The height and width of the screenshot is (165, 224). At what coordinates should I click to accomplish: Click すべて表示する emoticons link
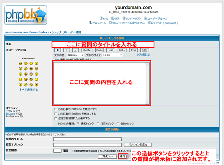point(28,90)
